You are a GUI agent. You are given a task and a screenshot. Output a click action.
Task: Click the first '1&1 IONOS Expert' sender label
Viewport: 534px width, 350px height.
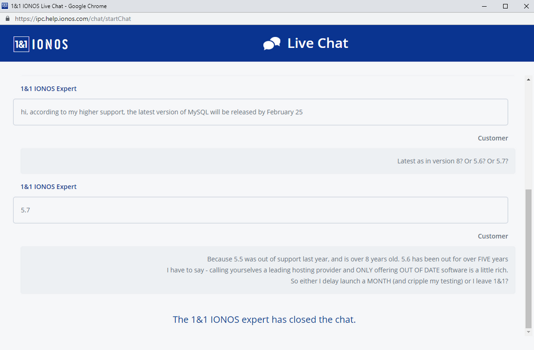click(x=48, y=89)
